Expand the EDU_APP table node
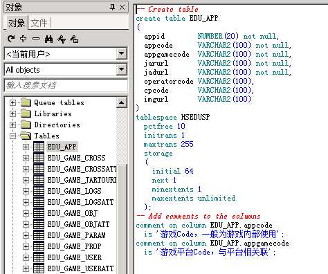Image resolution: width=328 pixels, height=274 pixels. pos(26,147)
